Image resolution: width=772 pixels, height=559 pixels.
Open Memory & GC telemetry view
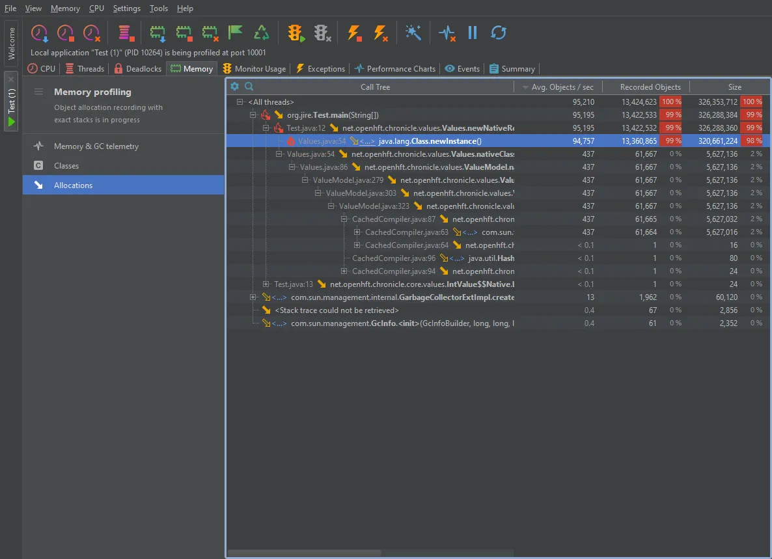pyautogui.click(x=123, y=146)
